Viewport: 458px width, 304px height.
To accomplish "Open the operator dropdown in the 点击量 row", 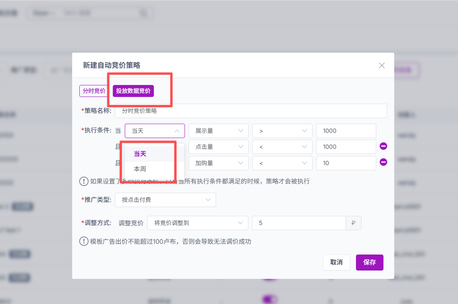I will click(x=282, y=147).
